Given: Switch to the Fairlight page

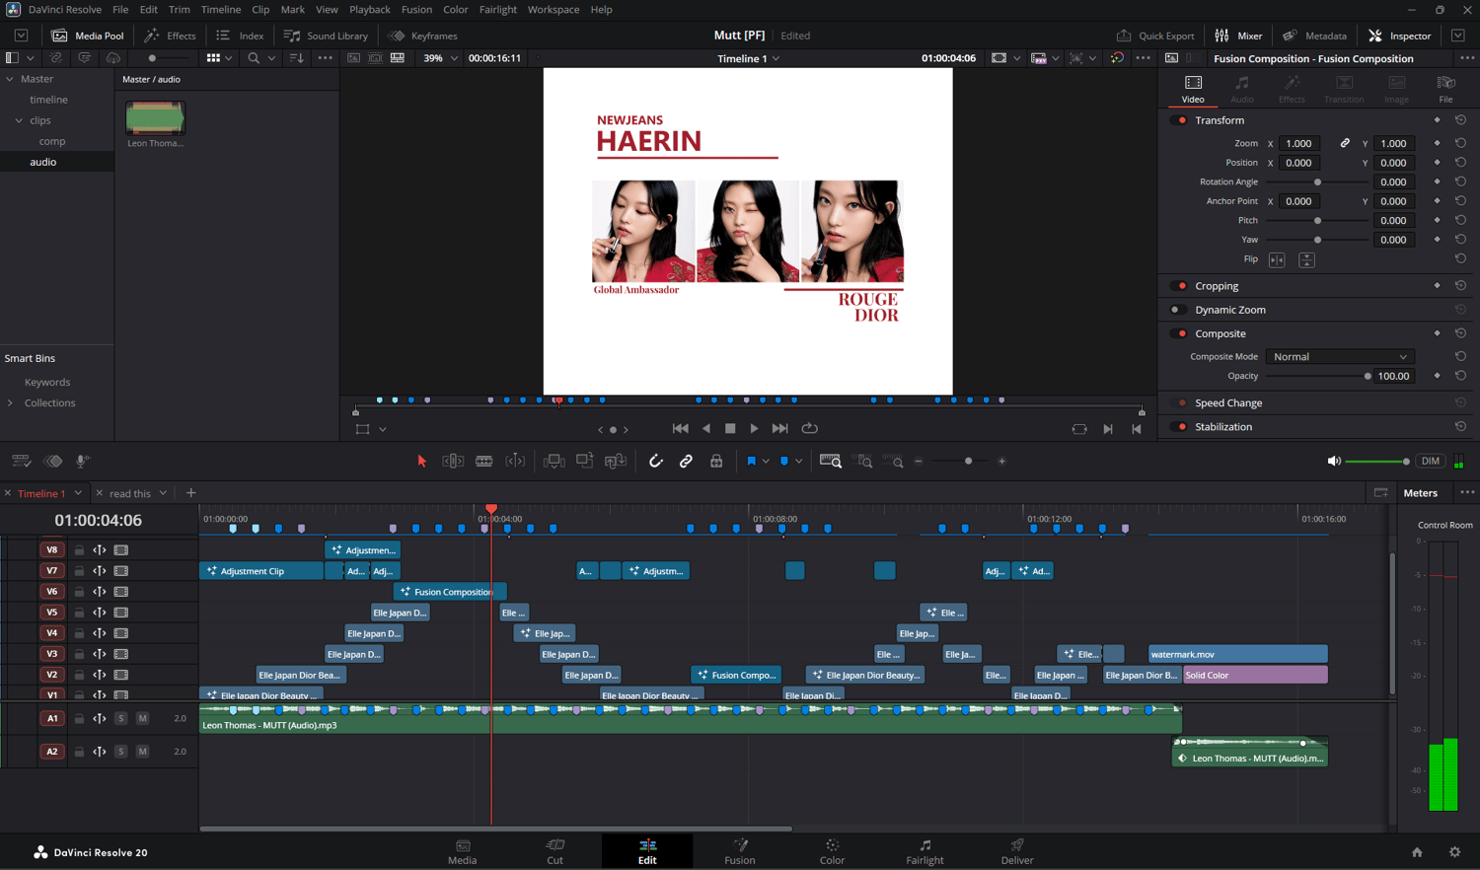Looking at the screenshot, I should pyautogui.click(x=925, y=852).
